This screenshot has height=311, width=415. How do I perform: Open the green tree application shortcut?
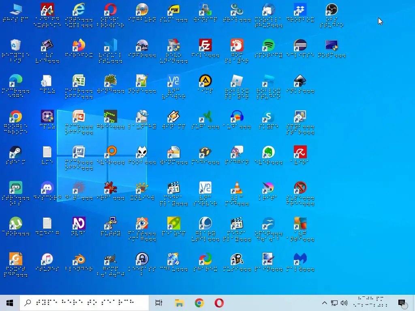tap(110, 81)
